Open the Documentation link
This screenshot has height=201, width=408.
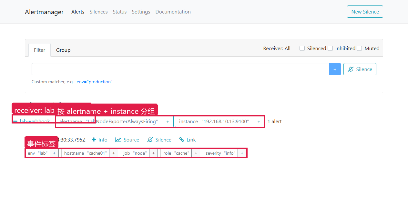(173, 12)
